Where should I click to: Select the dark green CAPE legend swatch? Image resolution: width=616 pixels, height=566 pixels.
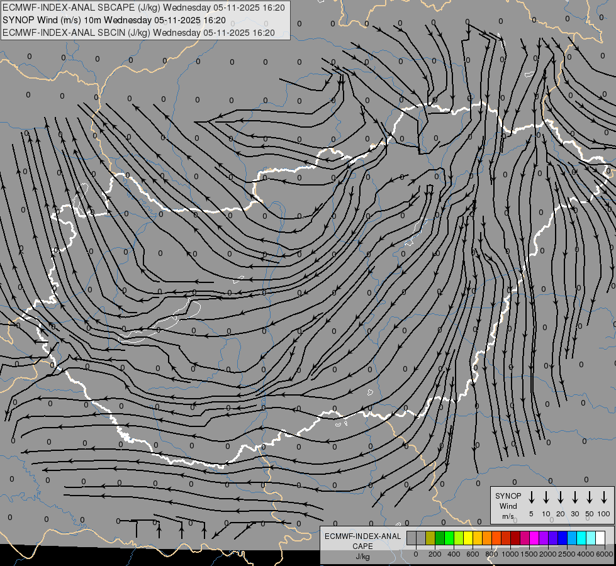(440, 538)
